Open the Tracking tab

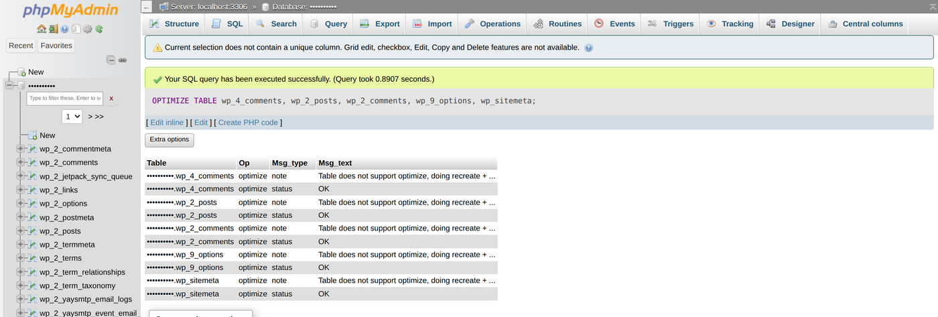pyautogui.click(x=730, y=24)
